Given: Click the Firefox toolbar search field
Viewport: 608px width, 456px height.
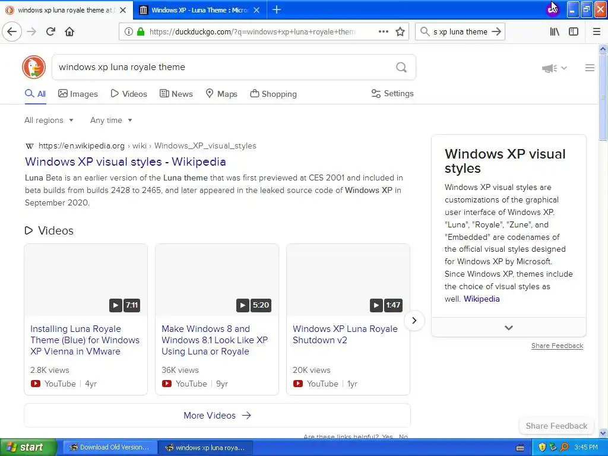Looking at the screenshot, I should (x=460, y=32).
